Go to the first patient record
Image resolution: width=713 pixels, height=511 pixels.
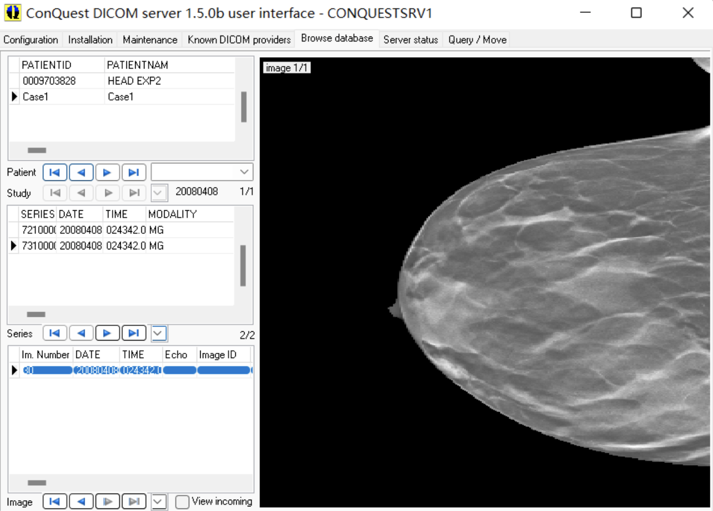[x=55, y=172]
